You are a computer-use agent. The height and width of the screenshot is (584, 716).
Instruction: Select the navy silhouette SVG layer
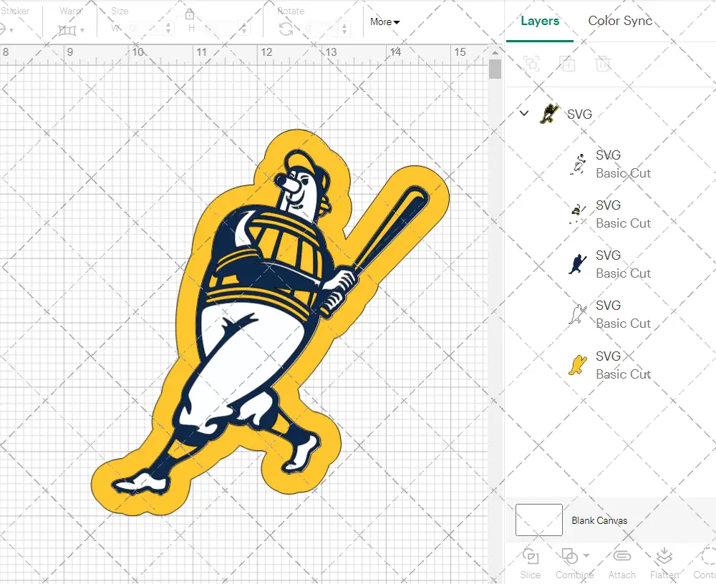[578, 264]
